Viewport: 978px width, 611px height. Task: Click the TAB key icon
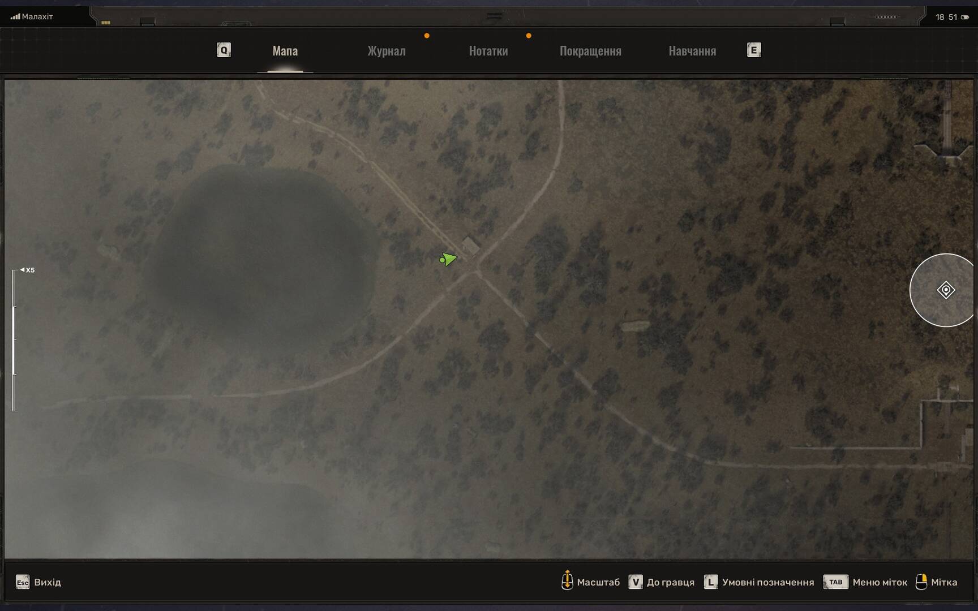click(x=835, y=582)
